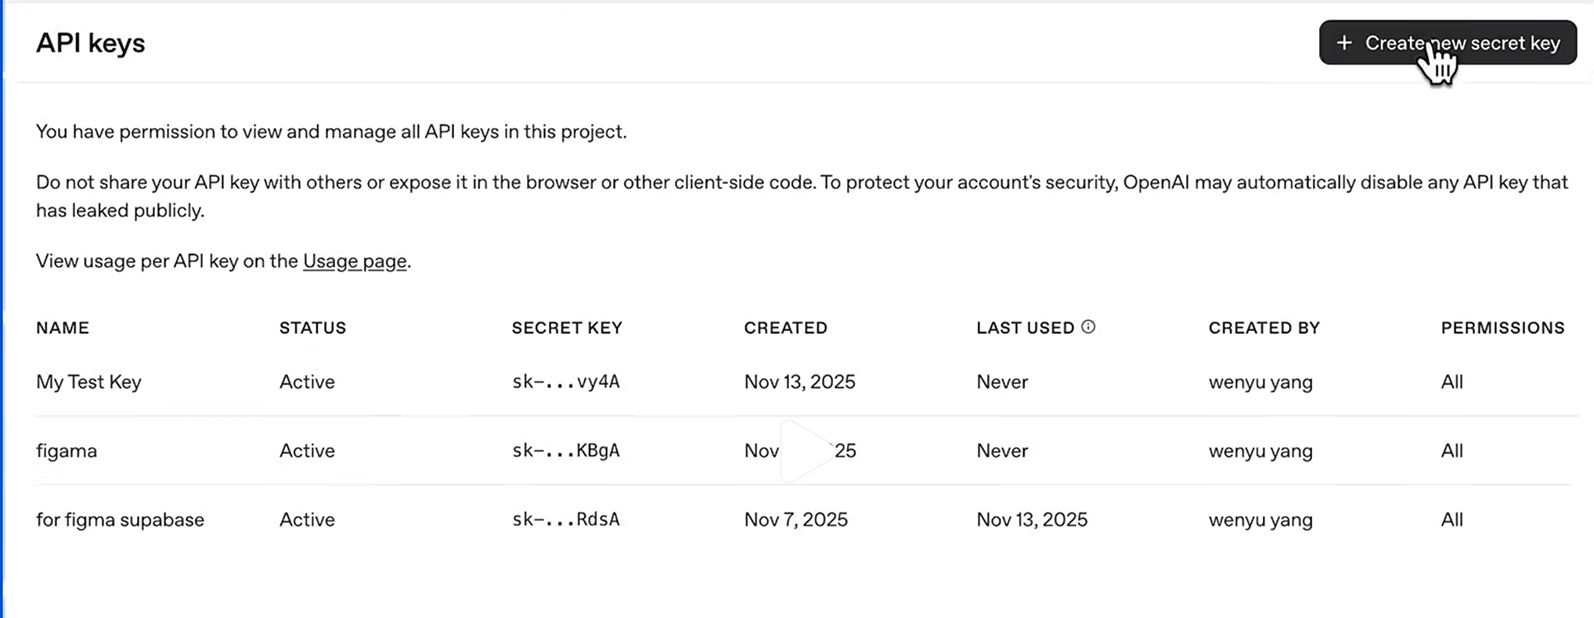Select the for figma supabase key name
The width and height of the screenshot is (1594, 618).
pos(120,519)
